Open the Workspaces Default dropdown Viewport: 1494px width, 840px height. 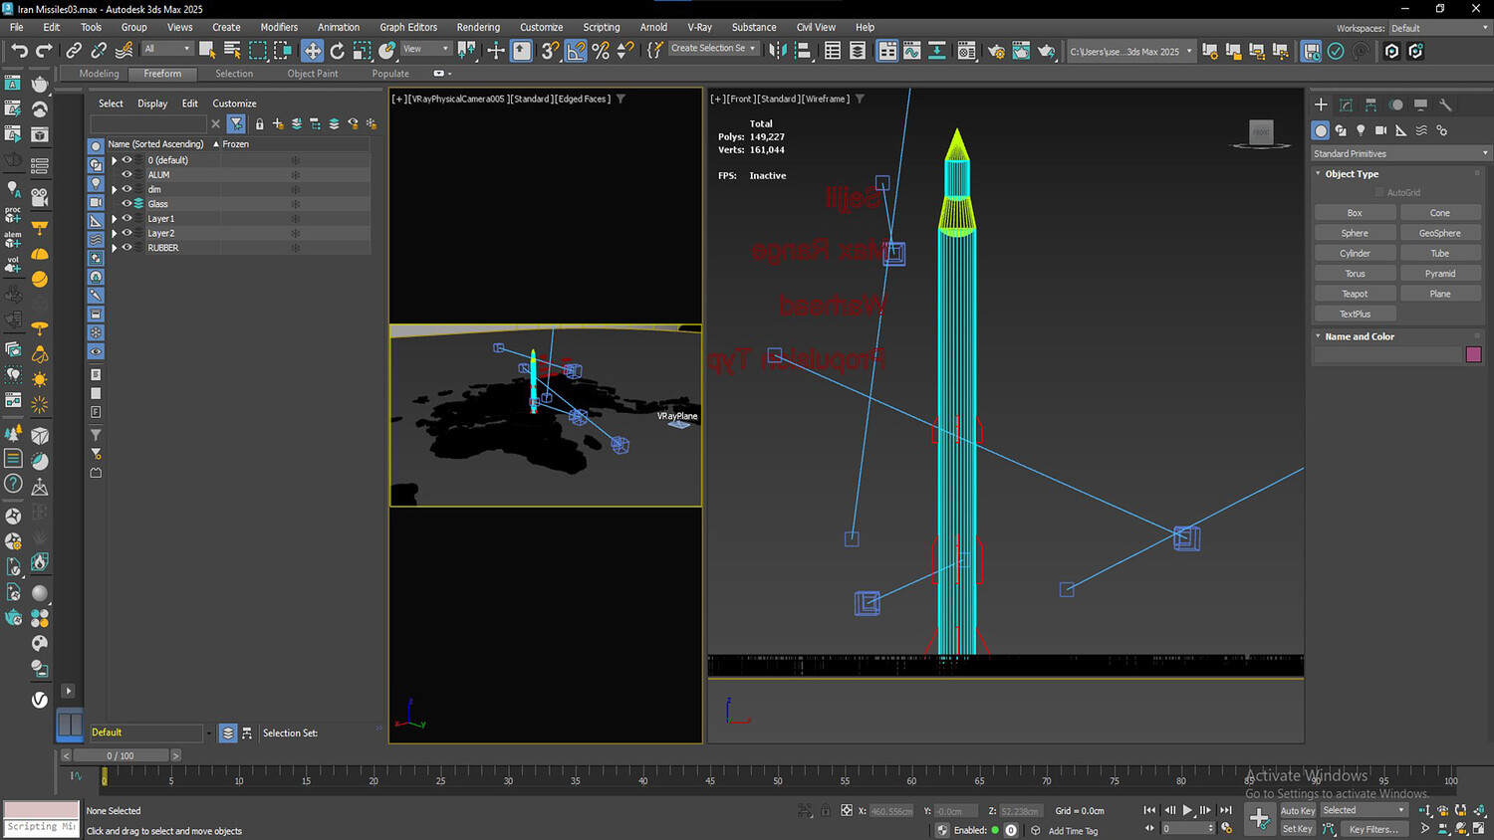click(1438, 28)
